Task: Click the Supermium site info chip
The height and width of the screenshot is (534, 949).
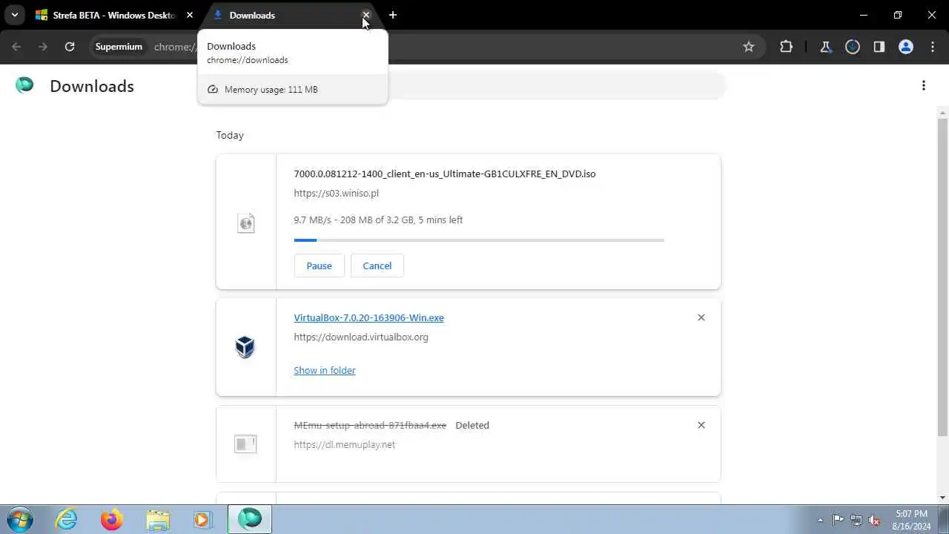Action: [x=119, y=47]
